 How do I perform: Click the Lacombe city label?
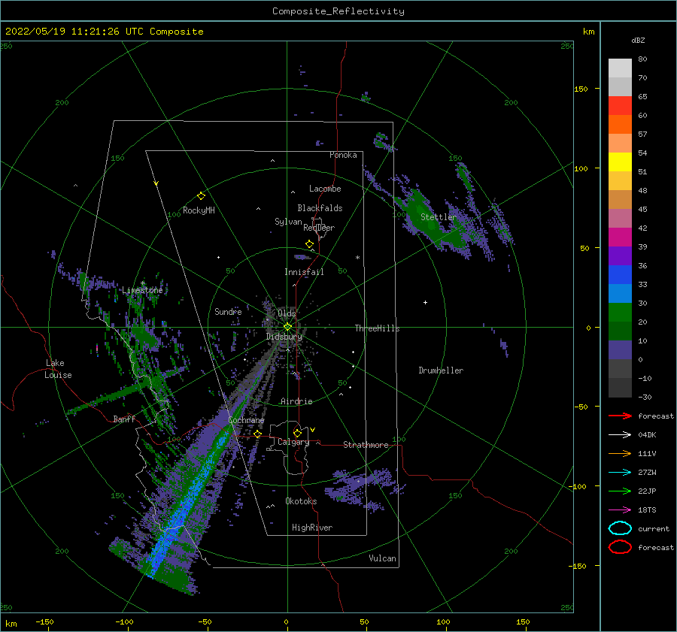click(325, 189)
